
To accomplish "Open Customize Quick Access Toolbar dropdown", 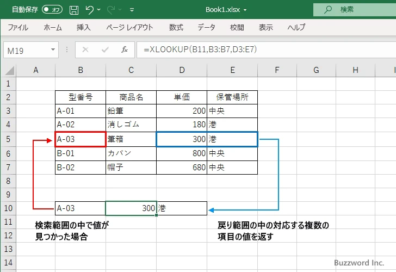I will tap(132, 10).
